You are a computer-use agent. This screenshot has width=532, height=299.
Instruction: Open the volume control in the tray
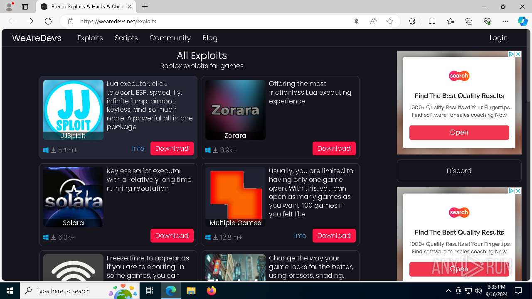pyautogui.click(x=478, y=291)
